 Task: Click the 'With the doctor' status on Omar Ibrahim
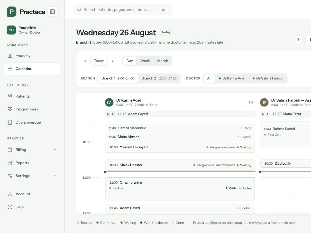click(x=238, y=189)
